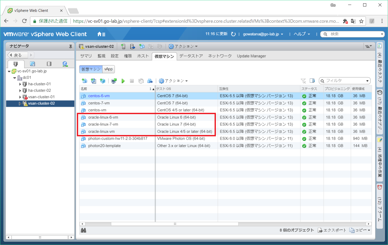Expand the ha-cluster-01 node
The height and width of the screenshot is (245, 388).
(x=20, y=84)
